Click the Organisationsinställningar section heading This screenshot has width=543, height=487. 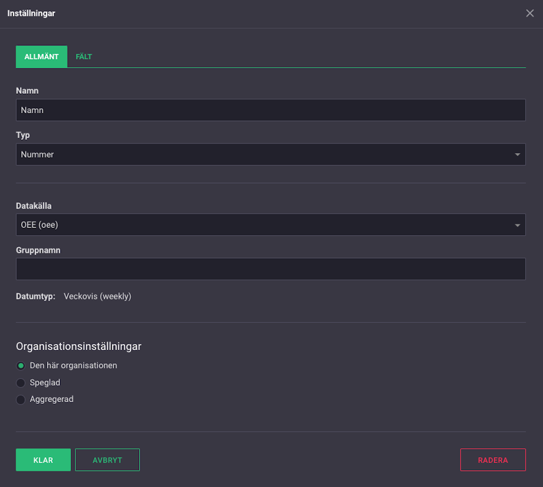tap(79, 346)
